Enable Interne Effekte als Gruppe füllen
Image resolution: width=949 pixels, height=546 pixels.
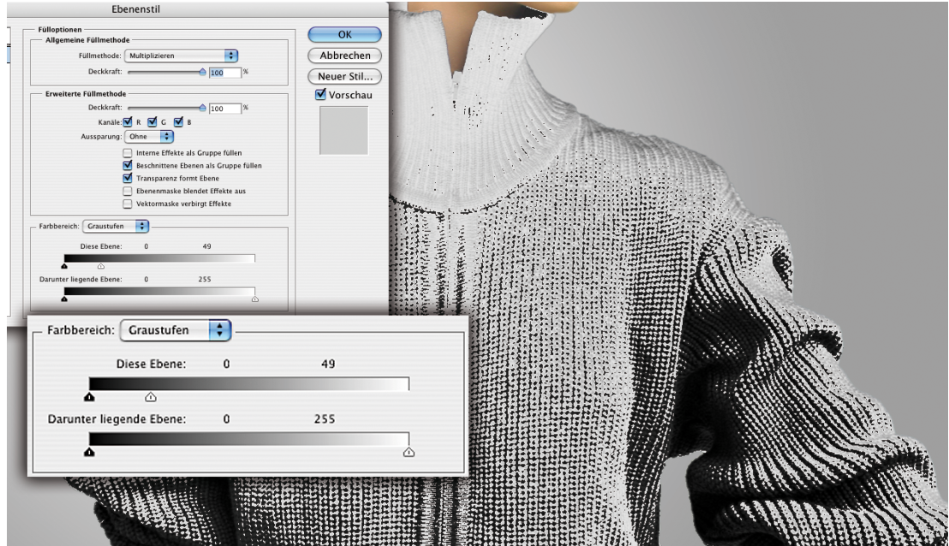pos(127,153)
